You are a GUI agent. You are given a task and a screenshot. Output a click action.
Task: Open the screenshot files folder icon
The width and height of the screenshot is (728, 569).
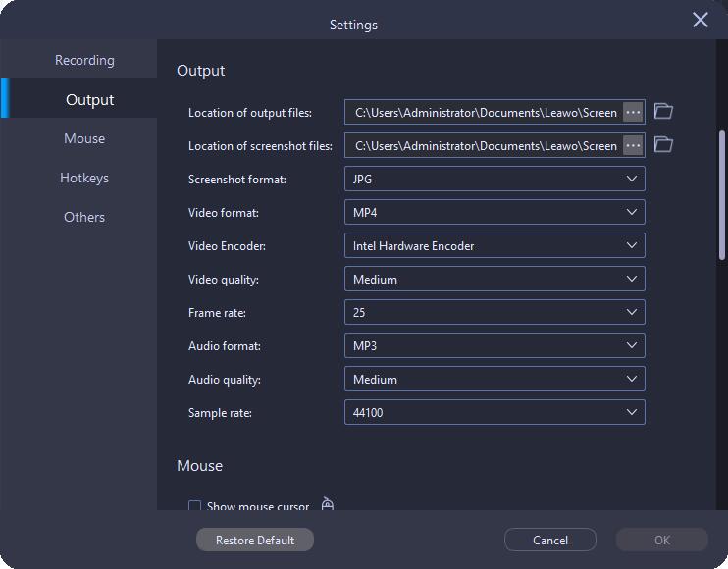[663, 145]
